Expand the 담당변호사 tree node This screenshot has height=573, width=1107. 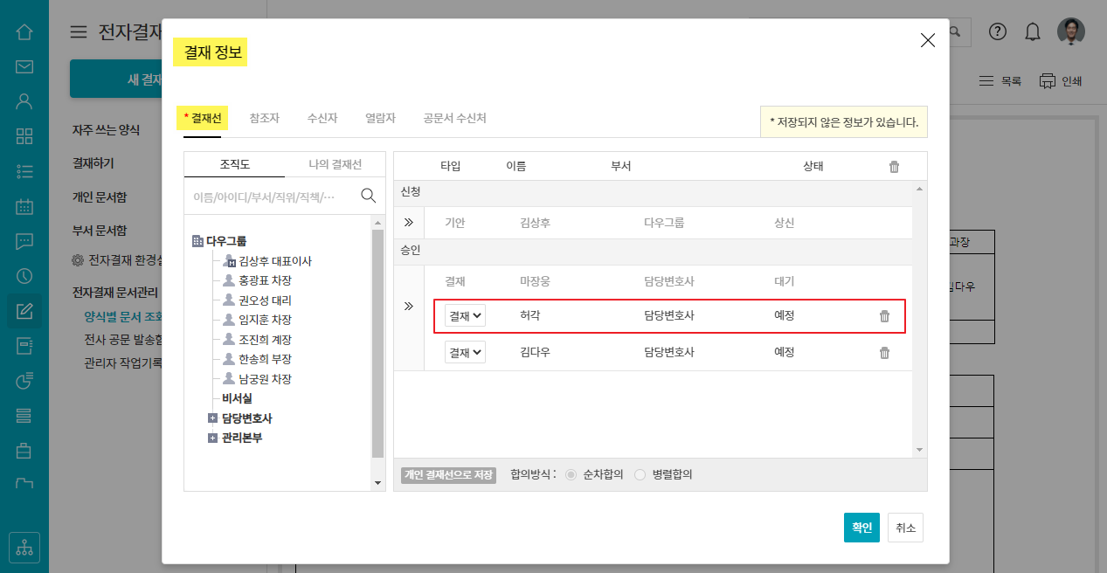212,418
